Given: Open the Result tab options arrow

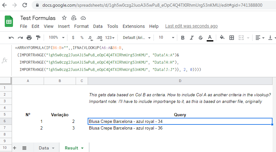Looking at the screenshot, I should point(82,148).
